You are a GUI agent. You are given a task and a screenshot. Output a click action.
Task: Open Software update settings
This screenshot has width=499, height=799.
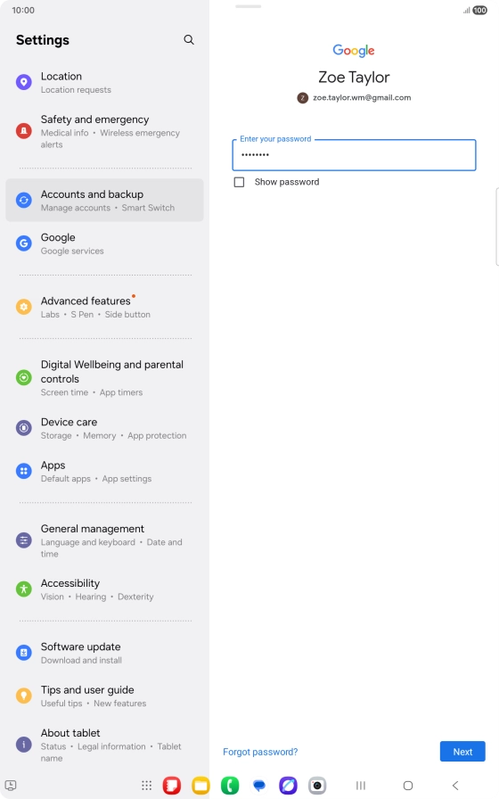[104, 652]
